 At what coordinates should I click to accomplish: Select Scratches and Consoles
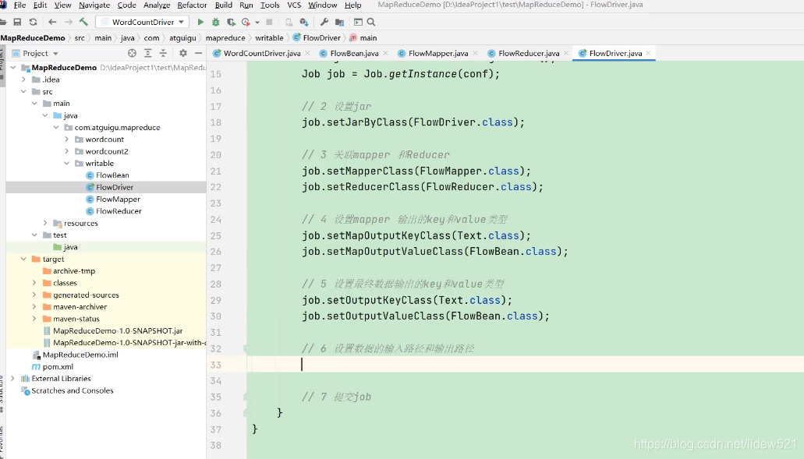[73, 390]
